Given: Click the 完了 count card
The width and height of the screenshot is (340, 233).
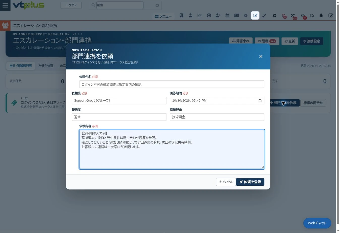Looking at the screenshot, I should coord(300,81).
